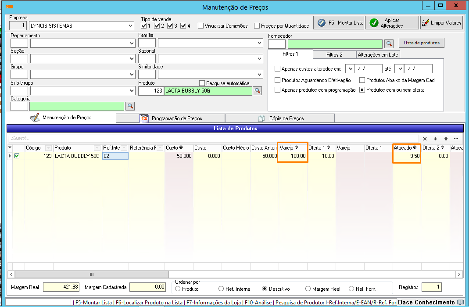
Task: Open the Departamento dropdown list
Action: tap(132, 43)
